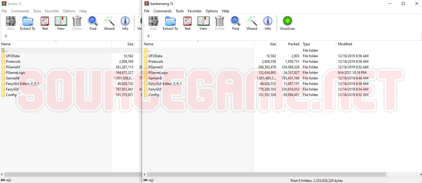The image size is (422, 183).
Task: Click the View icon in baoke.7z window
Action: point(61,23)
